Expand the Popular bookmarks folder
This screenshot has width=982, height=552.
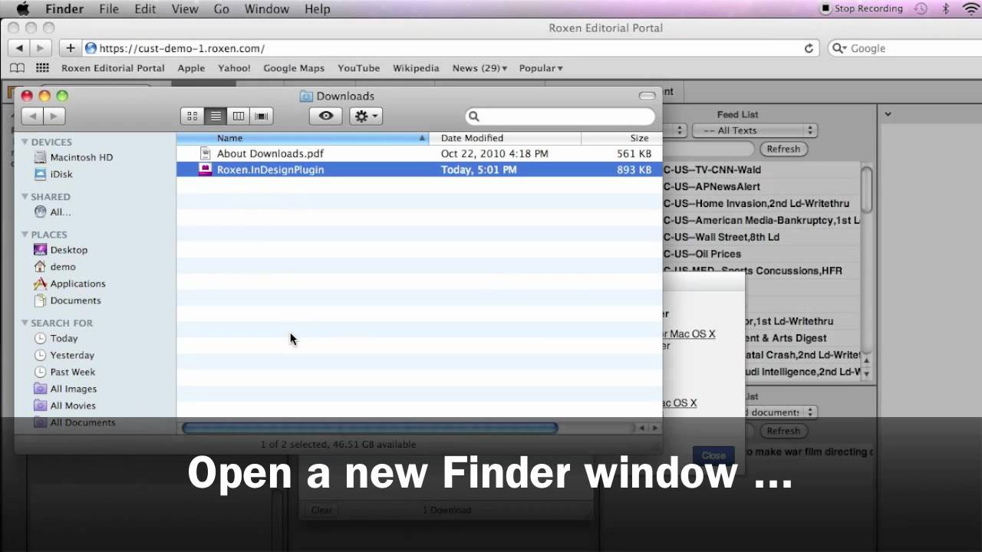(x=541, y=68)
